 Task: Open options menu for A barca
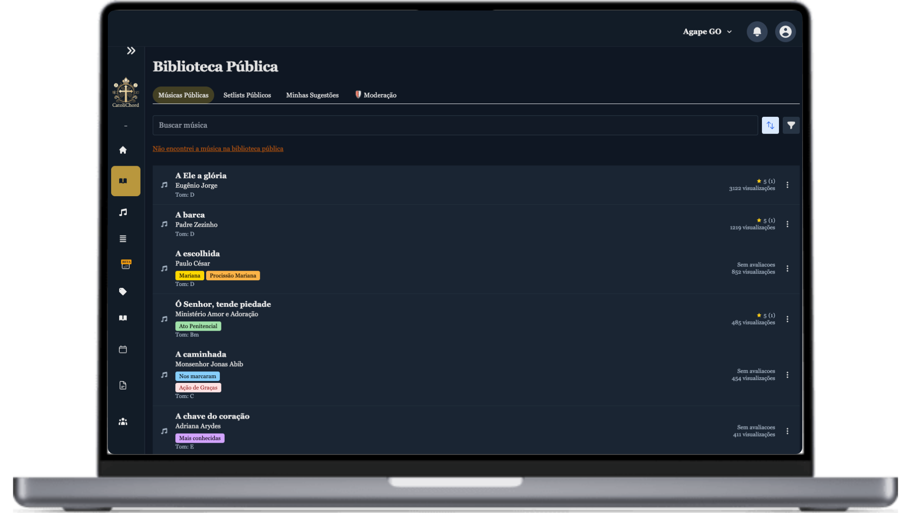787,224
